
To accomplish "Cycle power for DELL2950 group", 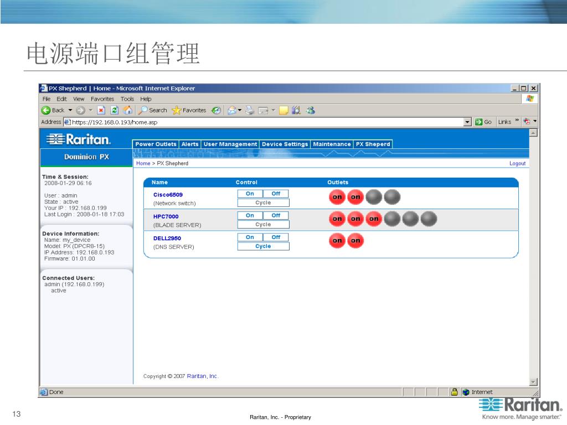I will [x=263, y=246].
